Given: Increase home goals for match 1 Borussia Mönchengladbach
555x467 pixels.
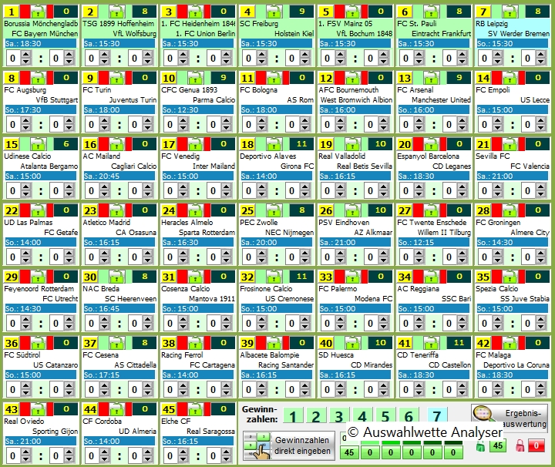Looking at the screenshot, I should click(26, 55).
